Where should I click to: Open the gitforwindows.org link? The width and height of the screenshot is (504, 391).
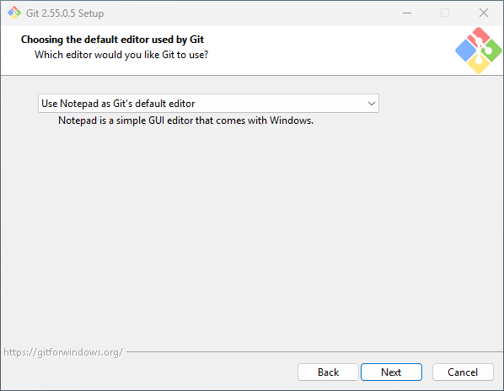(x=63, y=352)
